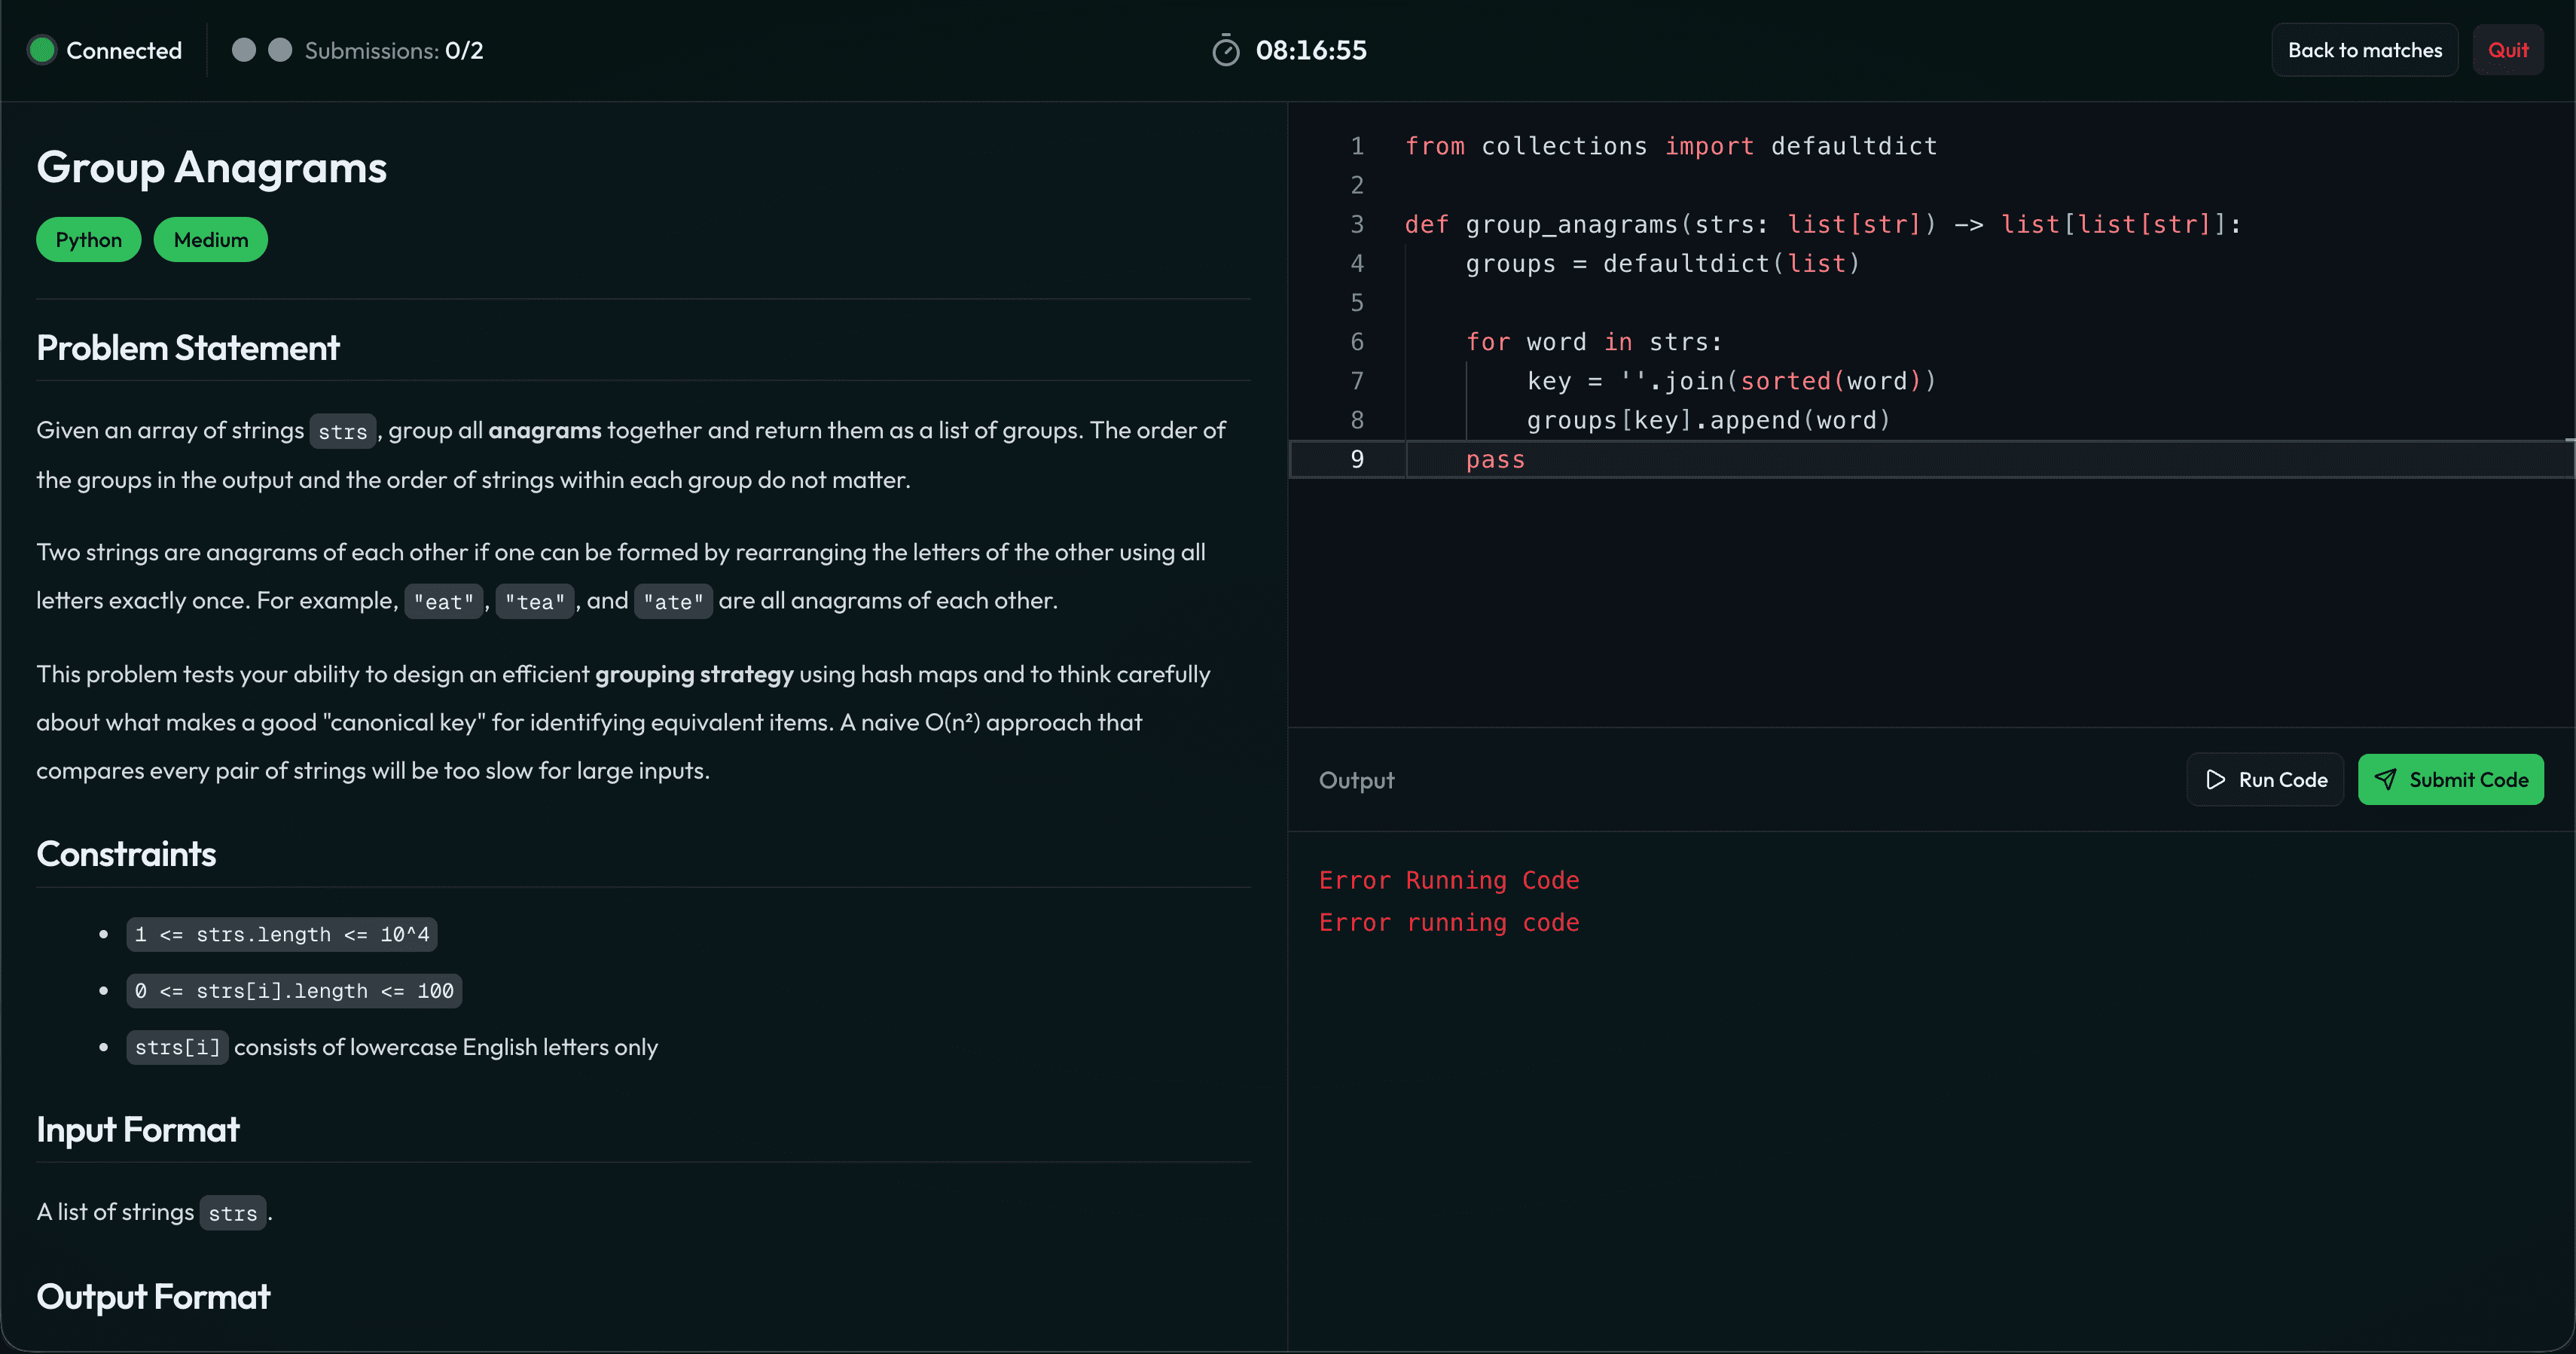Click the stopwatch timer icon
Screen dimensions: 2576x1354
[1225, 50]
